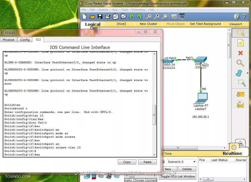Switch to the Config tab

(x=25, y=40)
